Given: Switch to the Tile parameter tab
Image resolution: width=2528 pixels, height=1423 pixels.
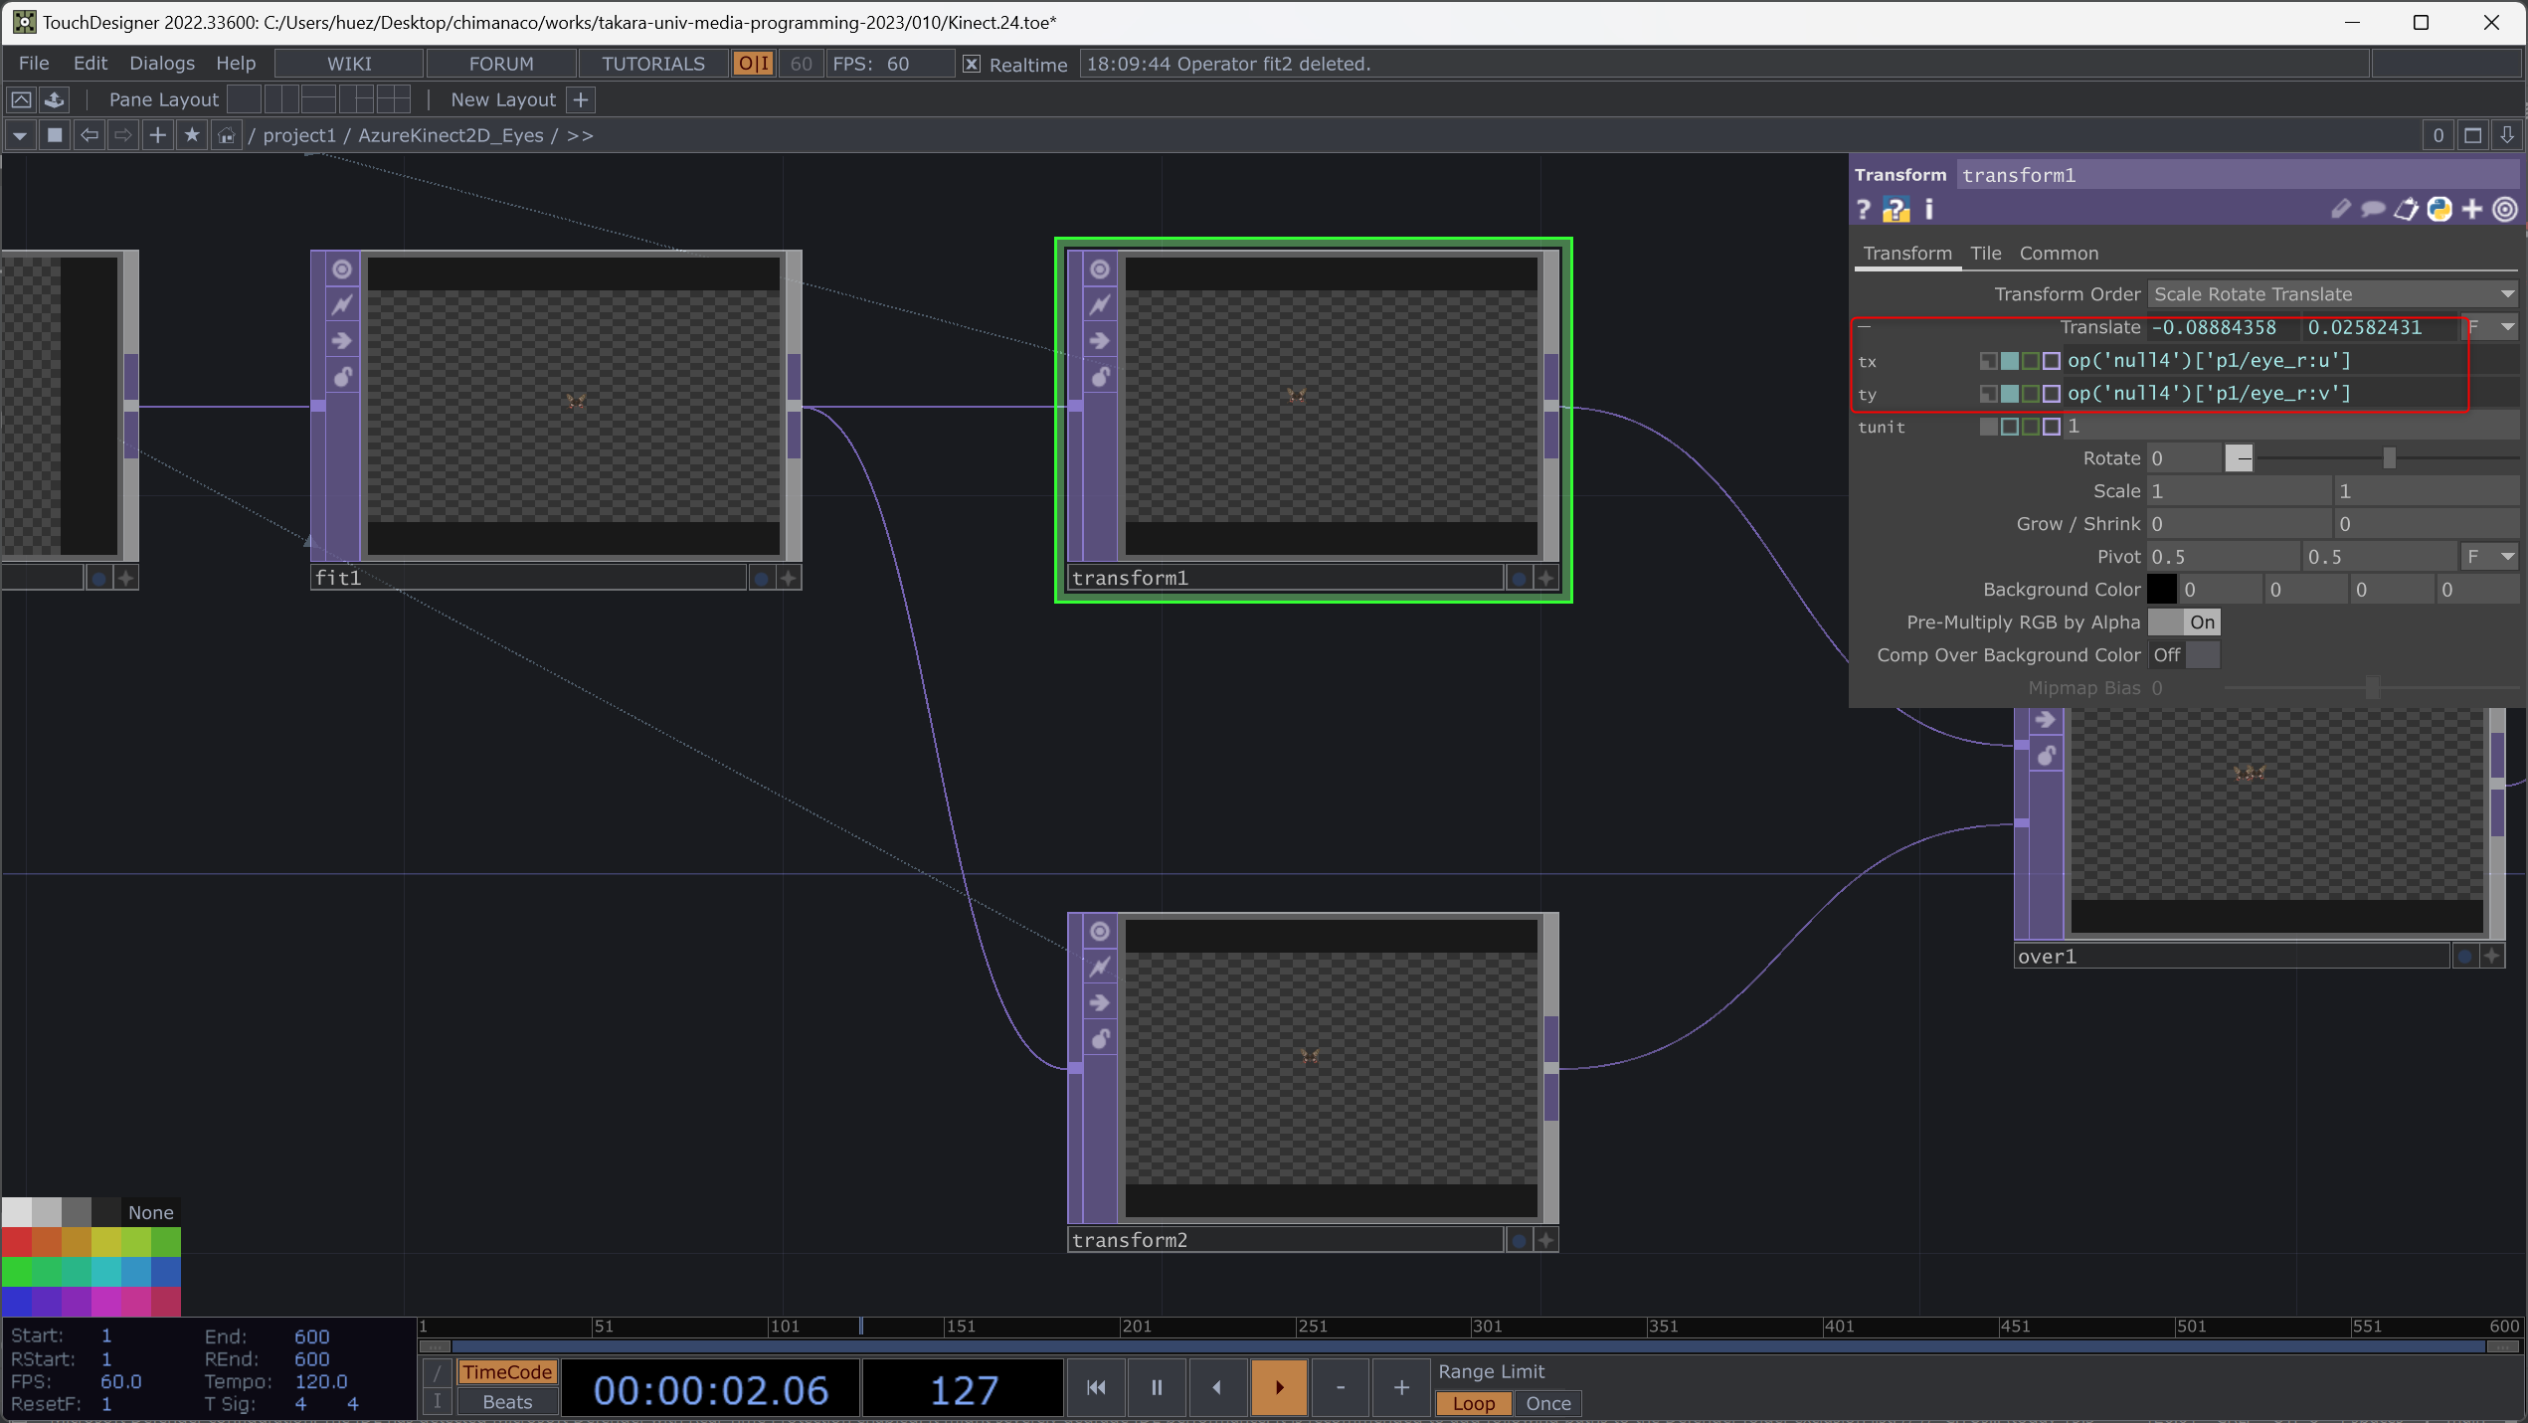Looking at the screenshot, I should (x=1985, y=254).
